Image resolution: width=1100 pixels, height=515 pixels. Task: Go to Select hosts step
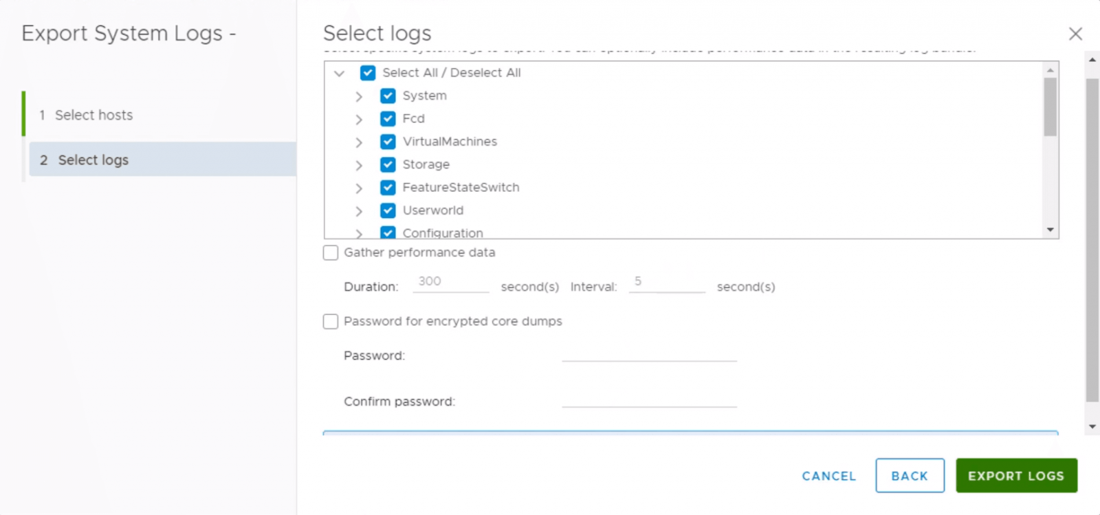93,115
